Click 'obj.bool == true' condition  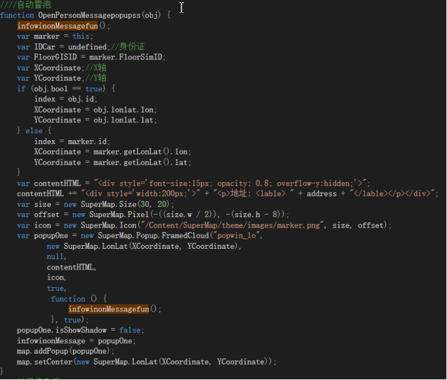click(x=68, y=89)
